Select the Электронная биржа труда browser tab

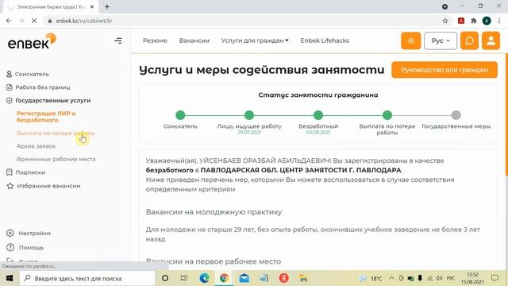[50, 6]
